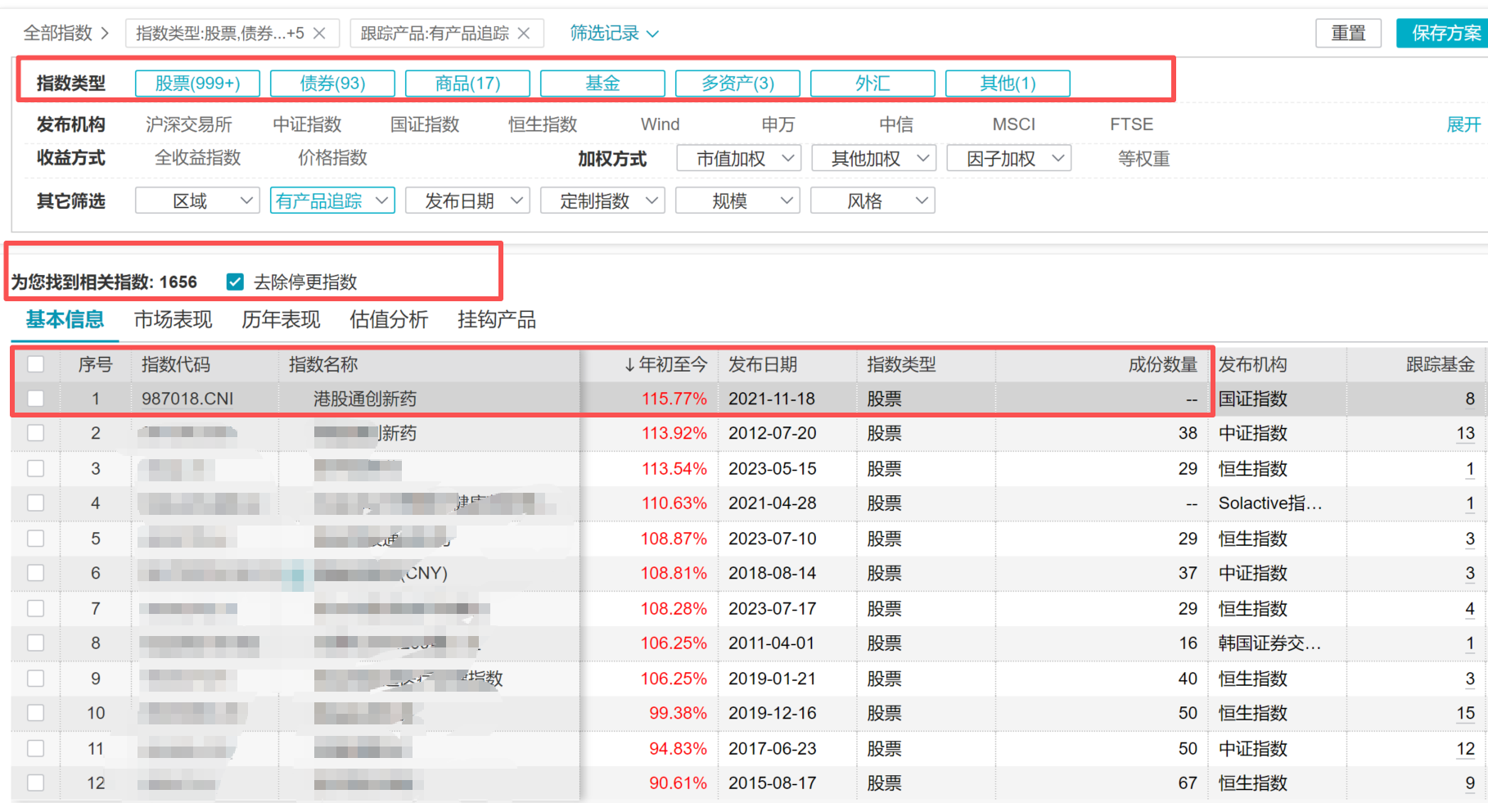This screenshot has height=803, width=1488.
Task: Remove the 跟踪产品 filter tag
Action: pyautogui.click(x=524, y=34)
